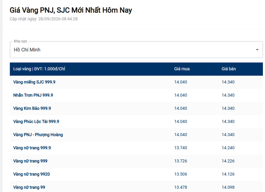Image resolution: width=265 pixels, height=192 pixels.
Task: Select the 'Vàng nữ trang 99' row label
Action: point(29,187)
